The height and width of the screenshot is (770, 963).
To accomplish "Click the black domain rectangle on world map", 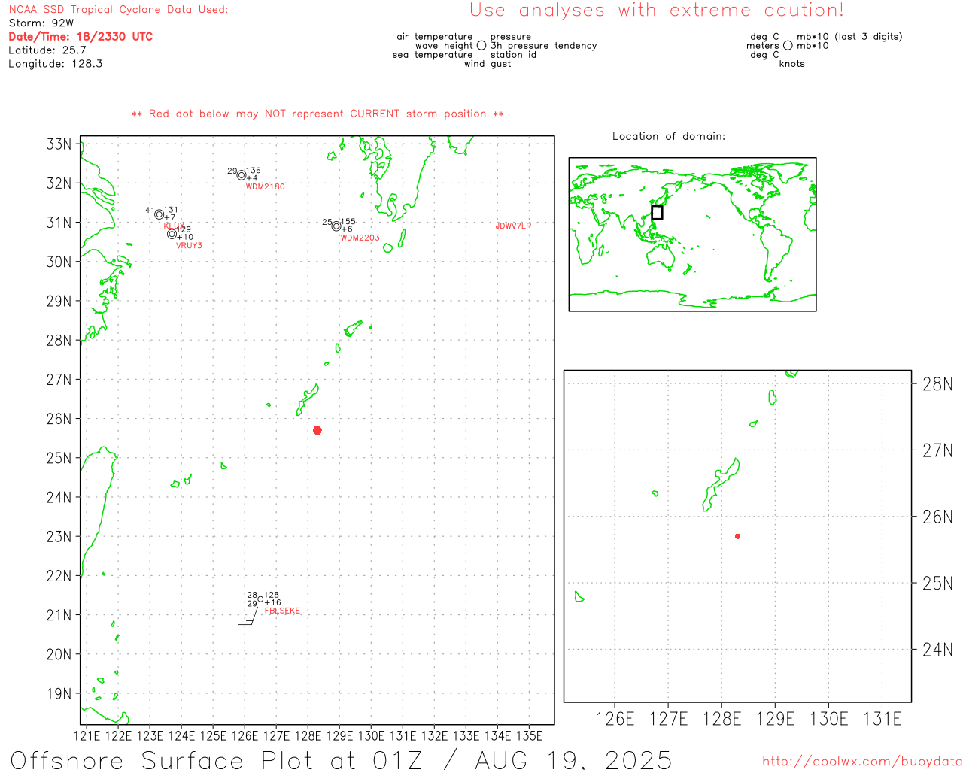I will pos(657,212).
